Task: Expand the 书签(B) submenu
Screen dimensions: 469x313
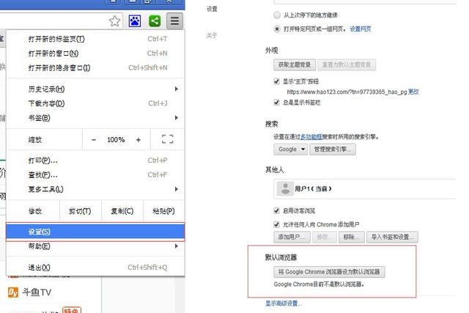Action: [95, 118]
